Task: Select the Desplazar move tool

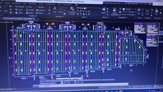Action: tap(20, 7)
